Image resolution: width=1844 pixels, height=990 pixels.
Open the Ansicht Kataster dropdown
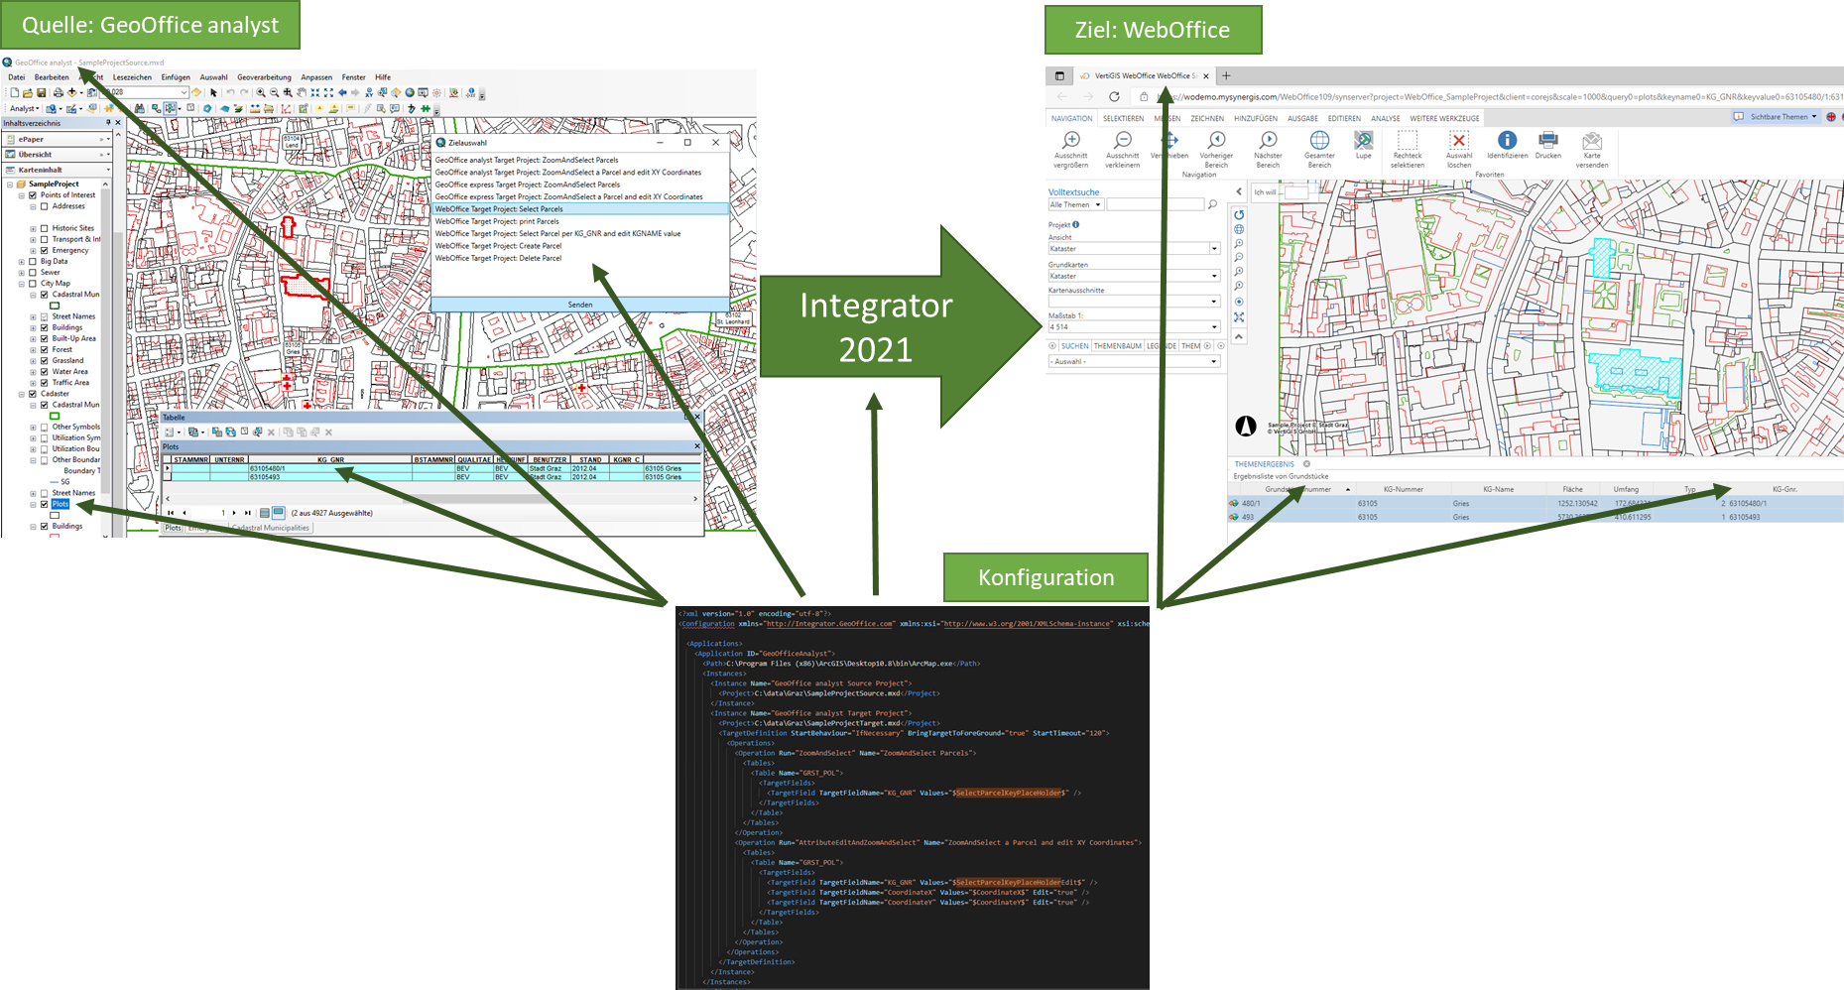[x=1214, y=249]
